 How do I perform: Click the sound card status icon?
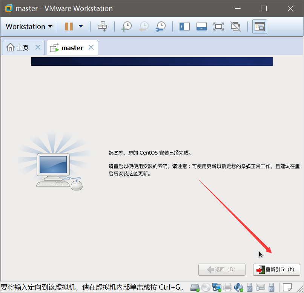[238, 287]
